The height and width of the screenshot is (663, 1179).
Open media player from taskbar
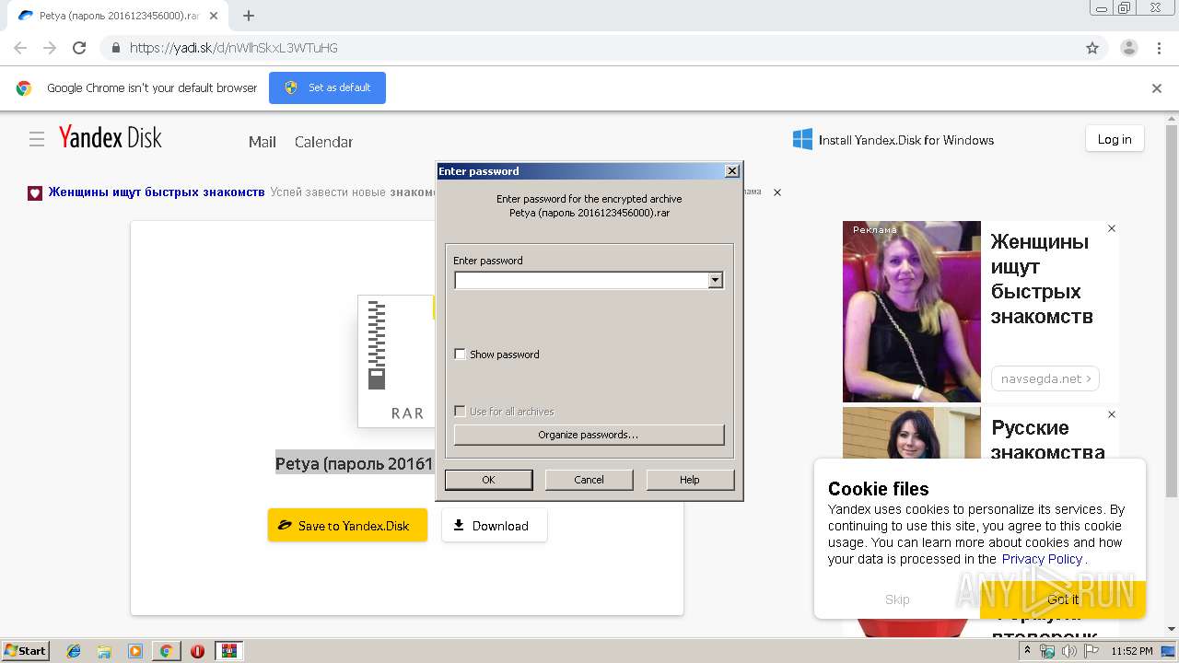(x=135, y=651)
